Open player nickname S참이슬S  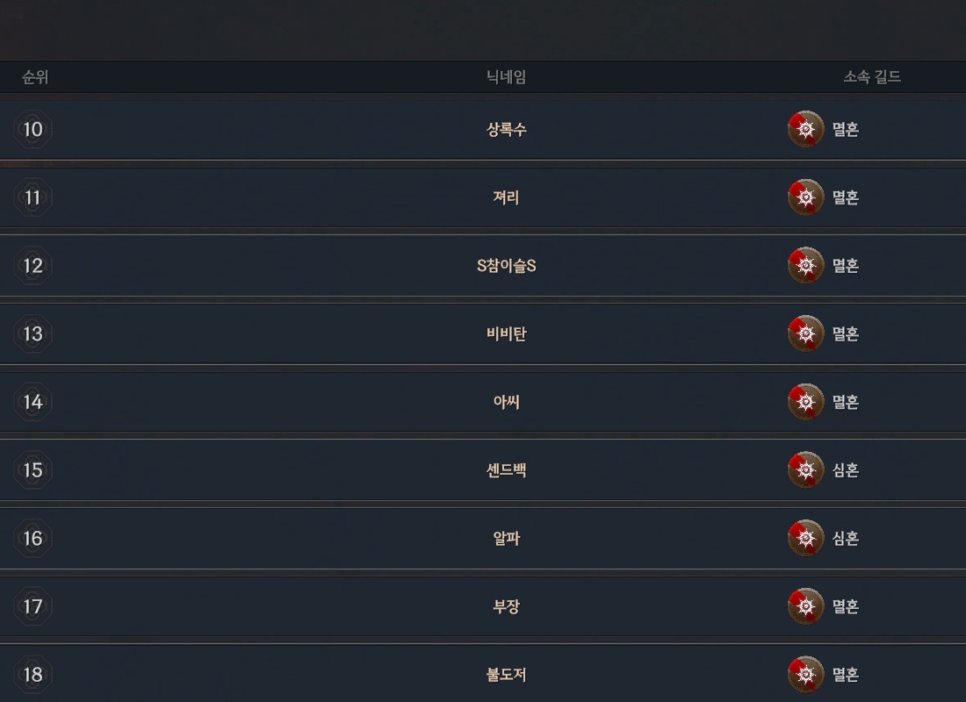[x=507, y=265]
